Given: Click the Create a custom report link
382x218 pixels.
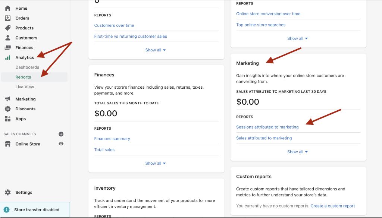Looking at the screenshot, I should click(332, 206).
